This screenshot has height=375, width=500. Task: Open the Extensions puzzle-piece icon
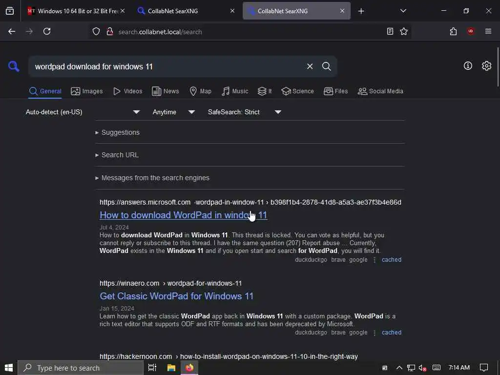pyautogui.click(x=453, y=31)
